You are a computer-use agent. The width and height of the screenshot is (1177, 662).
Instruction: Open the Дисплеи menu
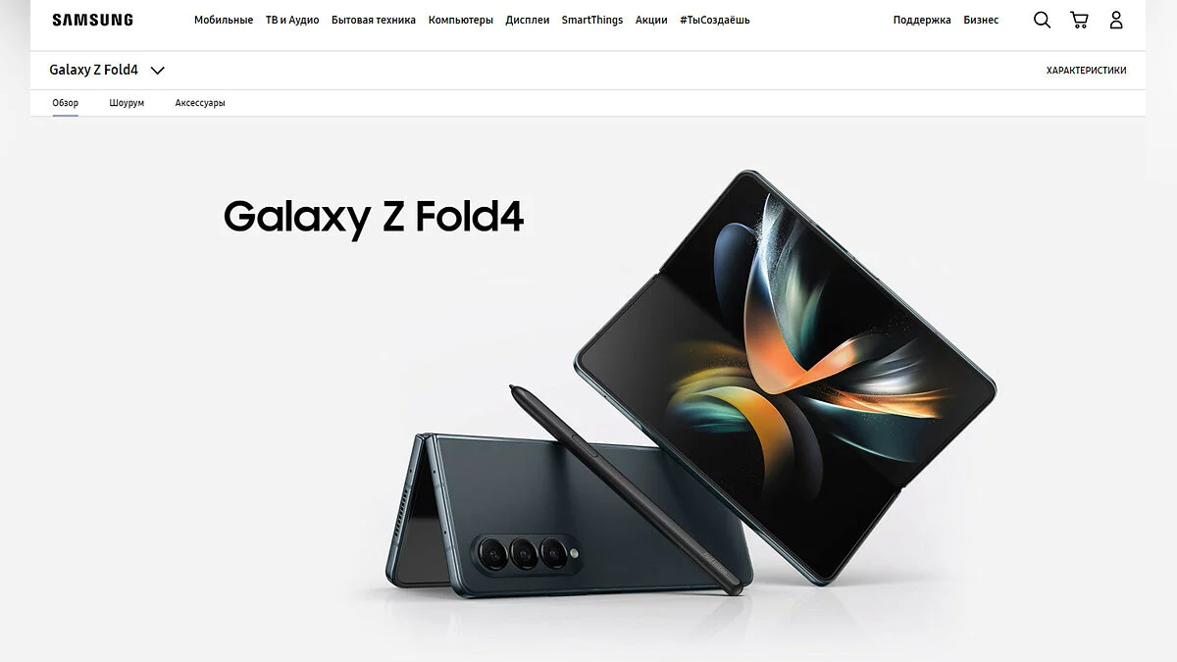coord(528,20)
